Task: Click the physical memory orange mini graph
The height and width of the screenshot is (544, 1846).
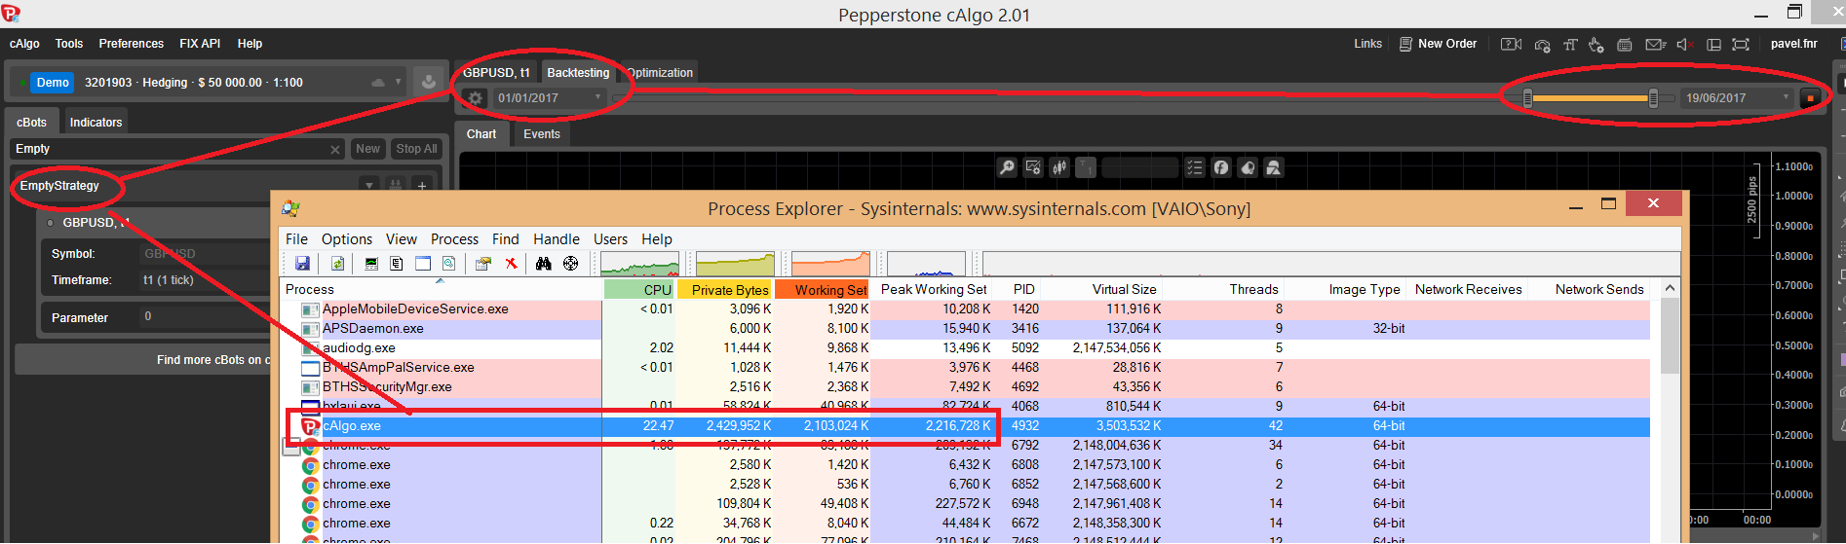Action: click(x=830, y=264)
